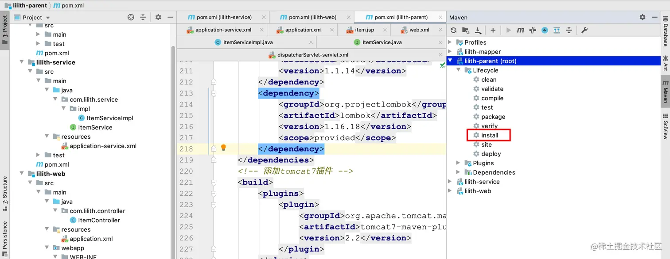Image resolution: width=670 pixels, height=259 pixels.
Task: Click Collapse All icon in Maven toolbar
Action: pos(569,30)
